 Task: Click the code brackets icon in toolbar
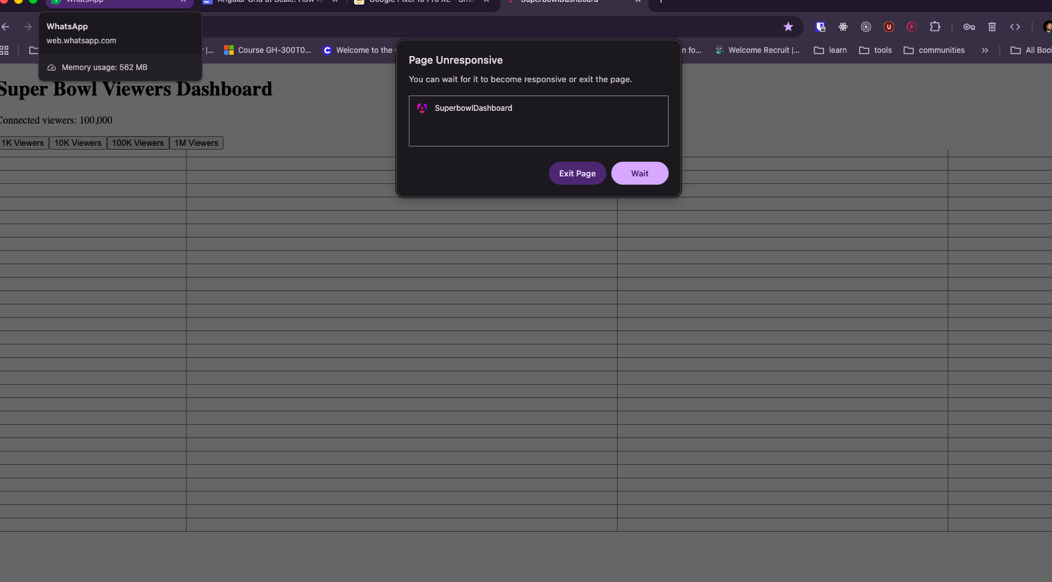pyautogui.click(x=1016, y=27)
